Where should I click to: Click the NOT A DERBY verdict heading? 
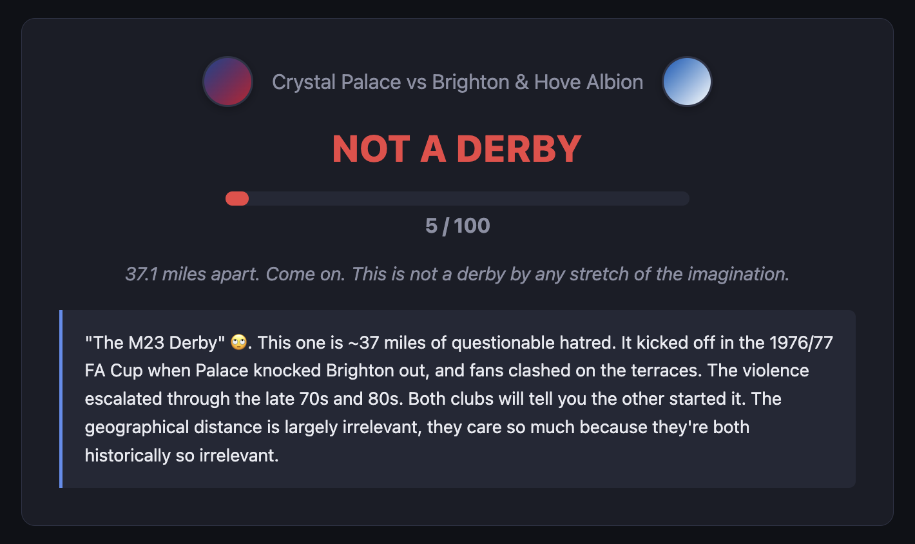(456, 149)
